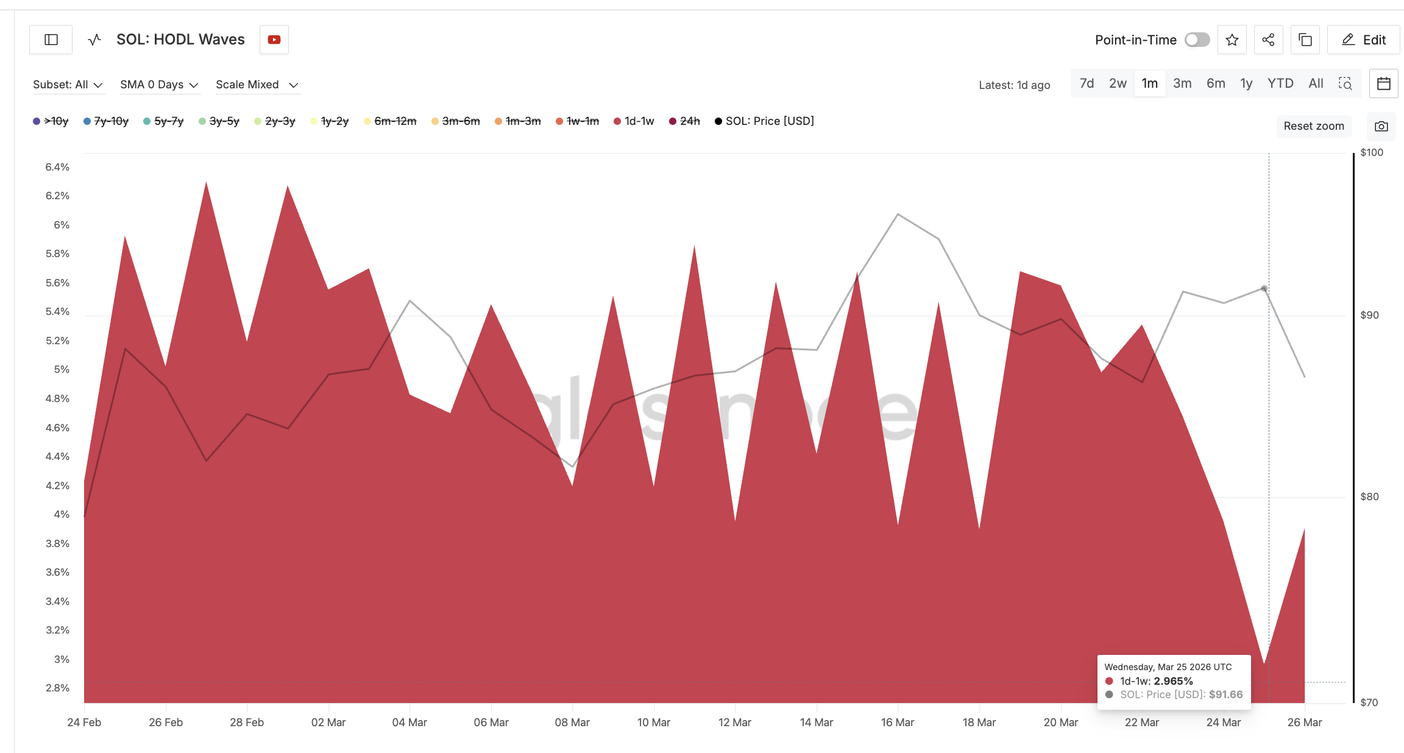
Task: Enable the Point-in-Time switch
Action: pos(1196,39)
